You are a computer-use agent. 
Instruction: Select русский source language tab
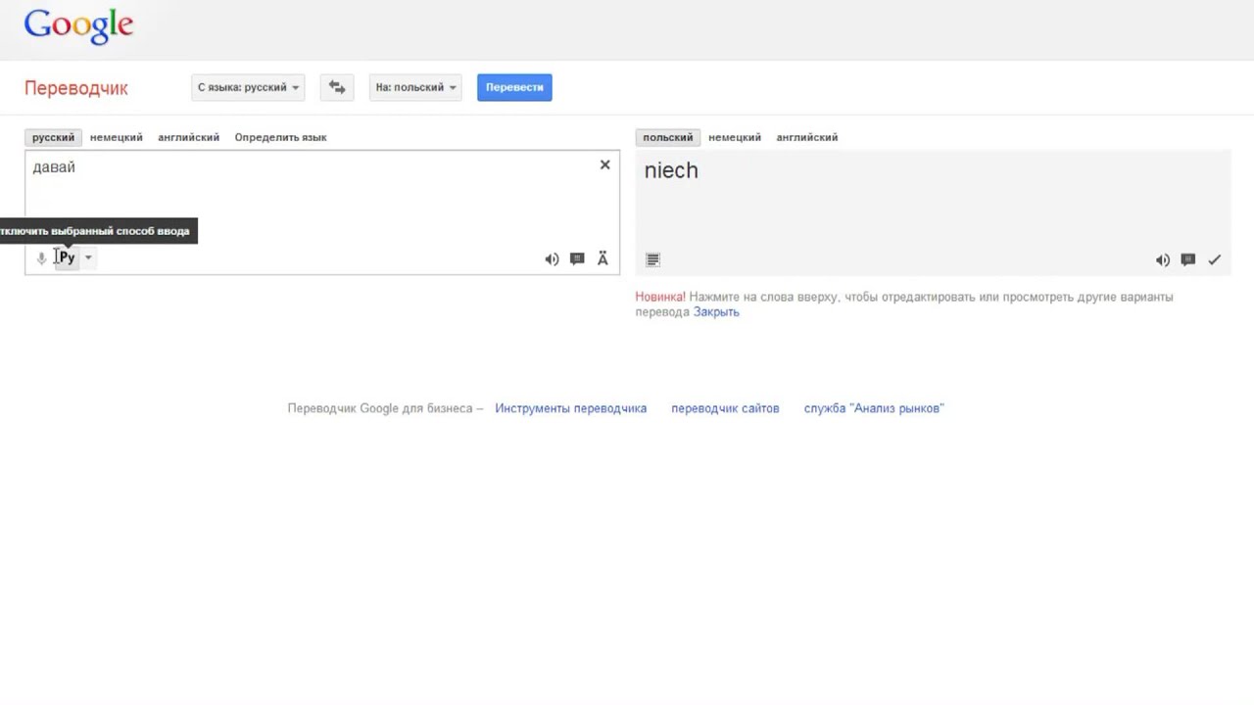click(53, 137)
